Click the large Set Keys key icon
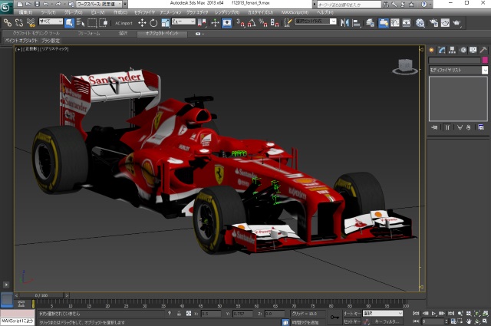491x326 pixels. coord(334,318)
